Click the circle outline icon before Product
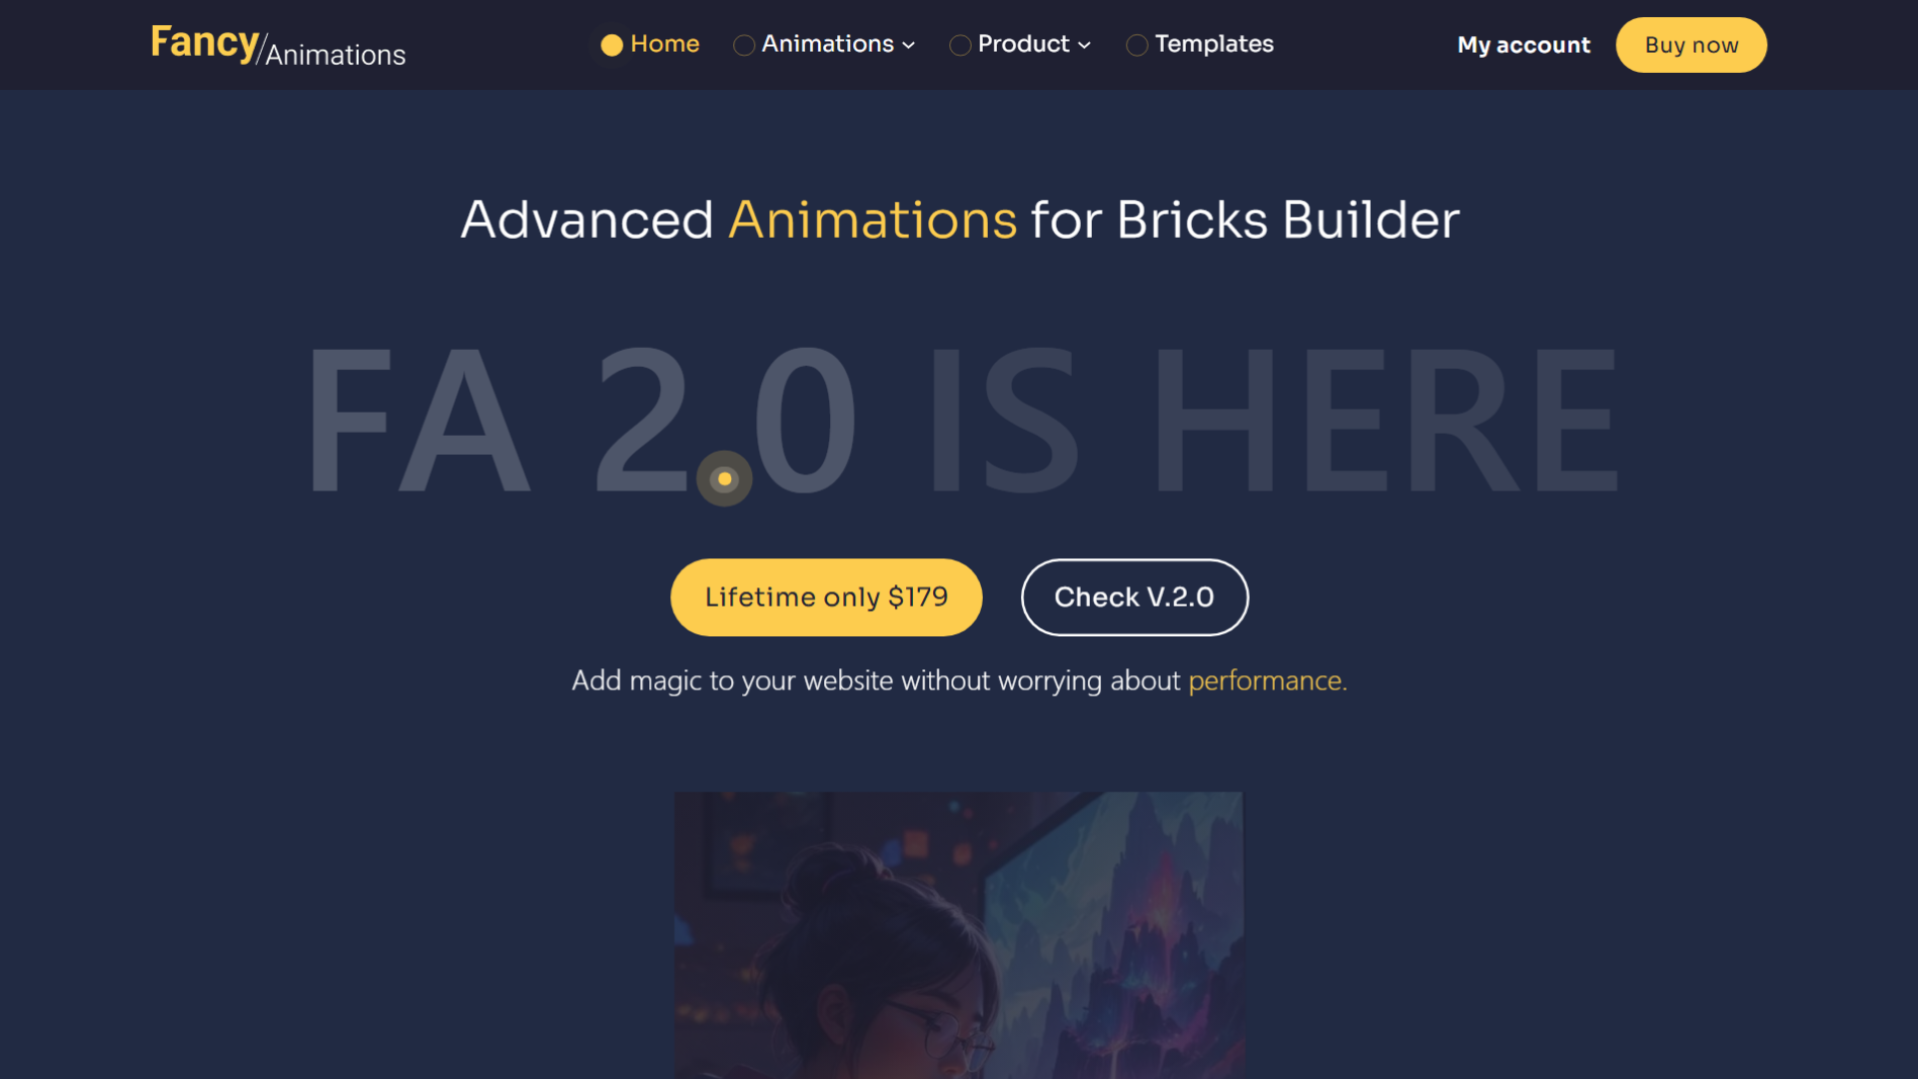 [x=961, y=45]
